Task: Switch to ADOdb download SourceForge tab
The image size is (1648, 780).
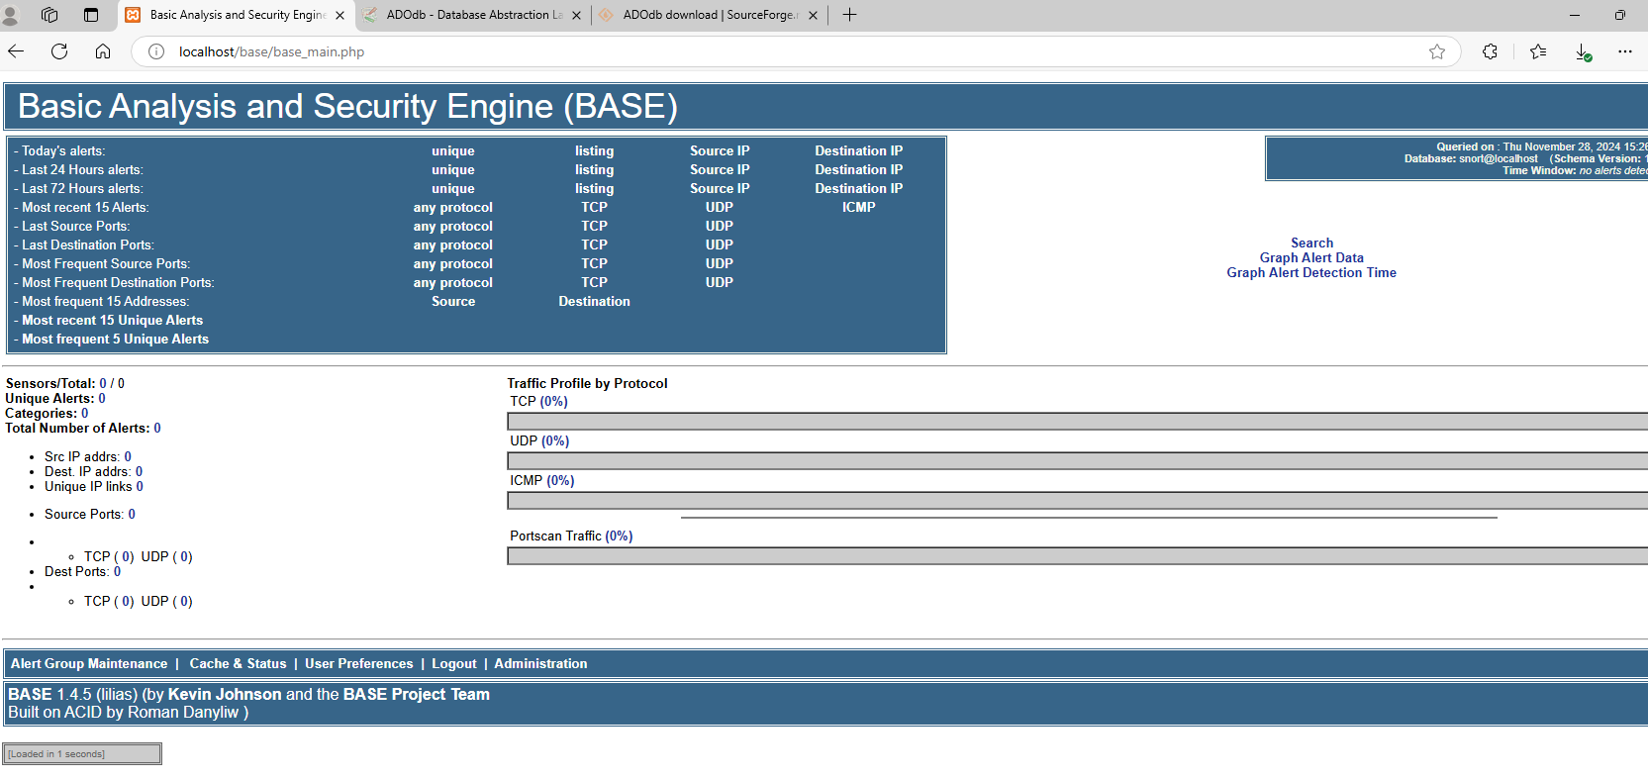Action: pyautogui.click(x=710, y=15)
